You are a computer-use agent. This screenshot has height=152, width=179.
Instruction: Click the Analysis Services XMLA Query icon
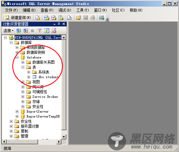(61, 18)
